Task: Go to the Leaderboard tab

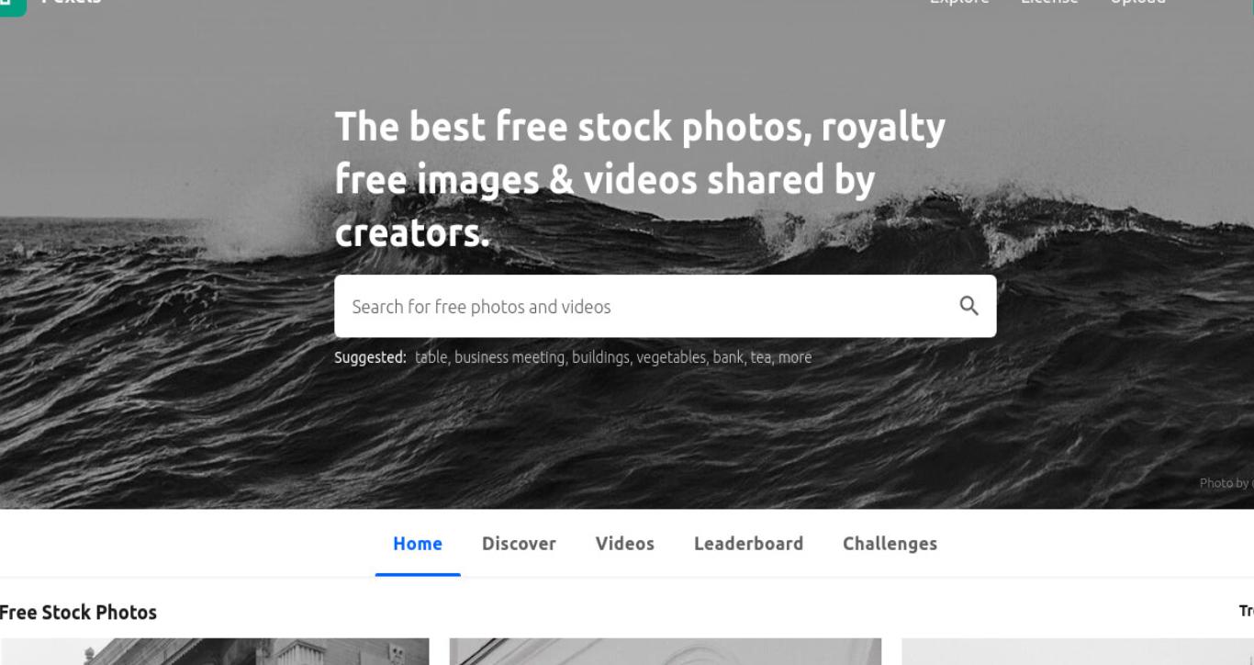Action: 748,544
